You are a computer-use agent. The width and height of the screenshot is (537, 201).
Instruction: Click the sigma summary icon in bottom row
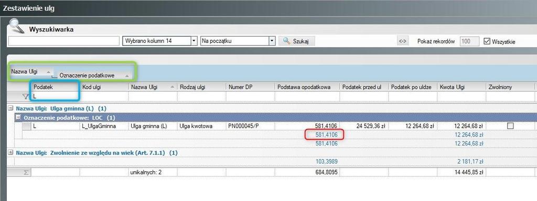26,173
